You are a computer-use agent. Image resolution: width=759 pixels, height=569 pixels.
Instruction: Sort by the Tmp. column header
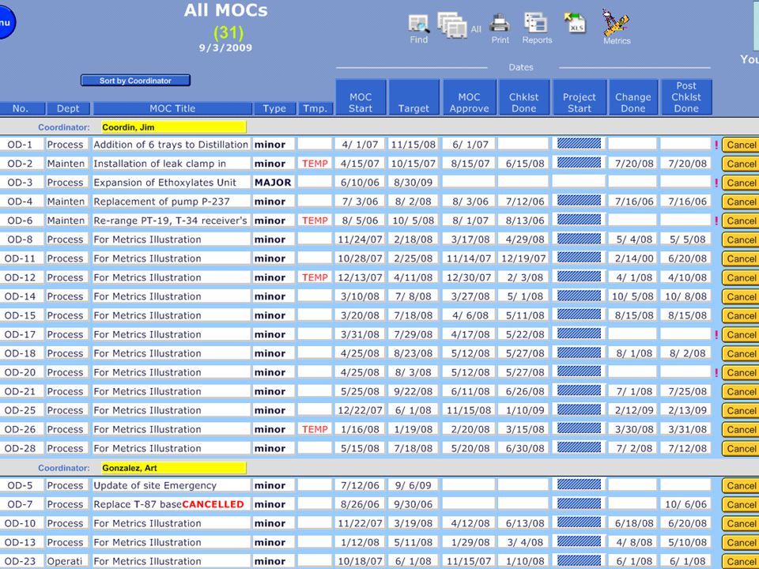pos(315,108)
